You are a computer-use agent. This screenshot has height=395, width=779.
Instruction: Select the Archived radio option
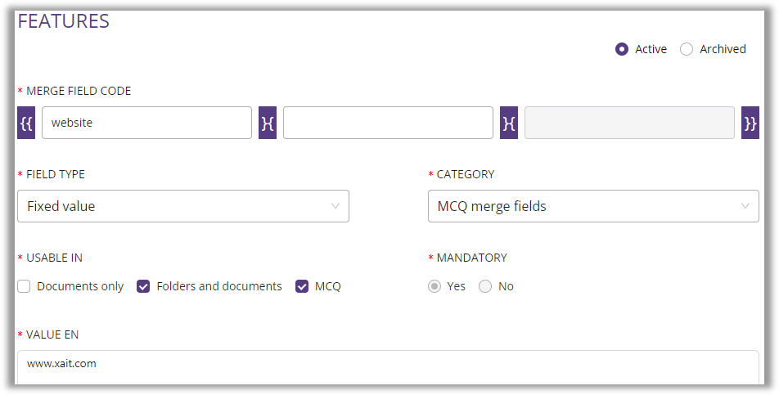point(687,49)
